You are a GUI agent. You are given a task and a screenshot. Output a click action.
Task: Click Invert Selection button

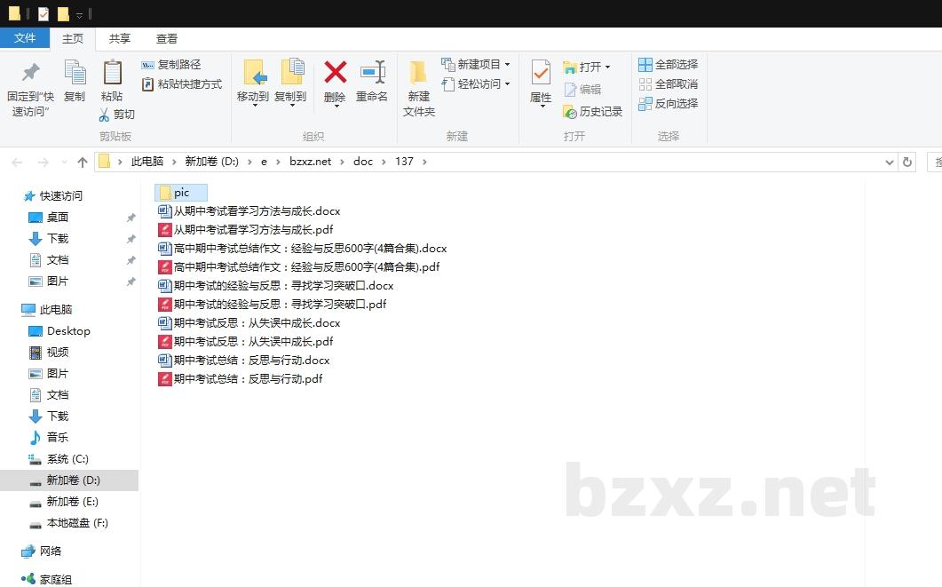pyautogui.click(x=669, y=103)
